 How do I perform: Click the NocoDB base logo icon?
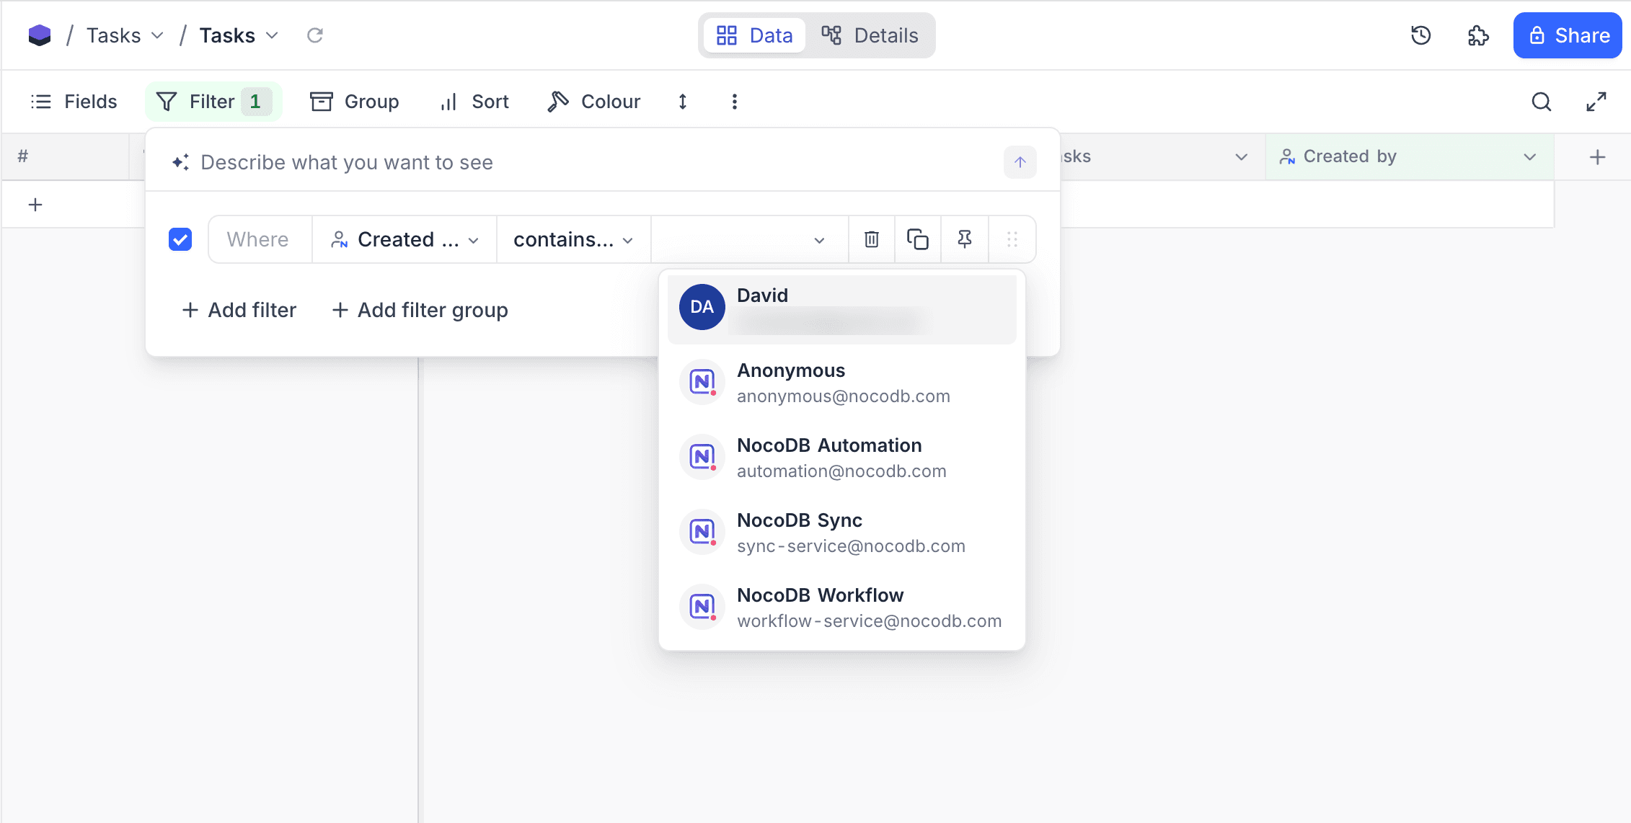(40, 35)
